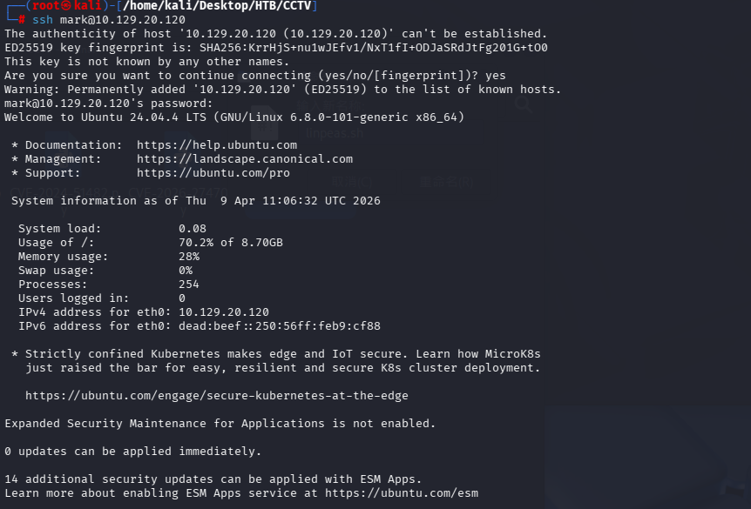751x509 pixels.
Task: Click the Welcome to Ubuntu 24.04.4 LTS line
Action: (x=234, y=117)
